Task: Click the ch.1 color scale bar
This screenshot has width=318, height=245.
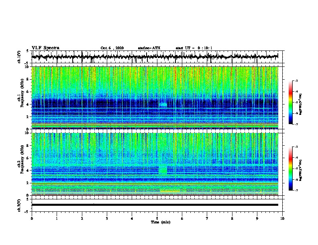Action: pos(291,102)
